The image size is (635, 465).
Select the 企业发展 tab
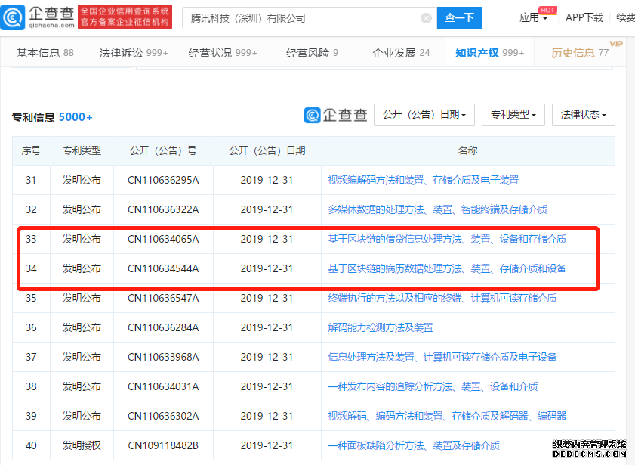click(401, 53)
